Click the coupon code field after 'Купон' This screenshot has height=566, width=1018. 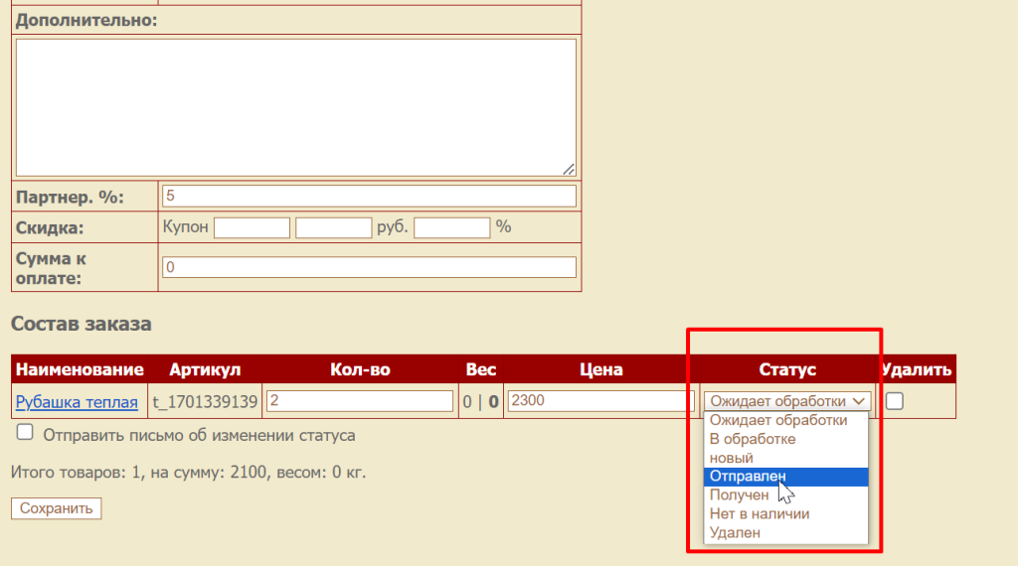point(252,227)
